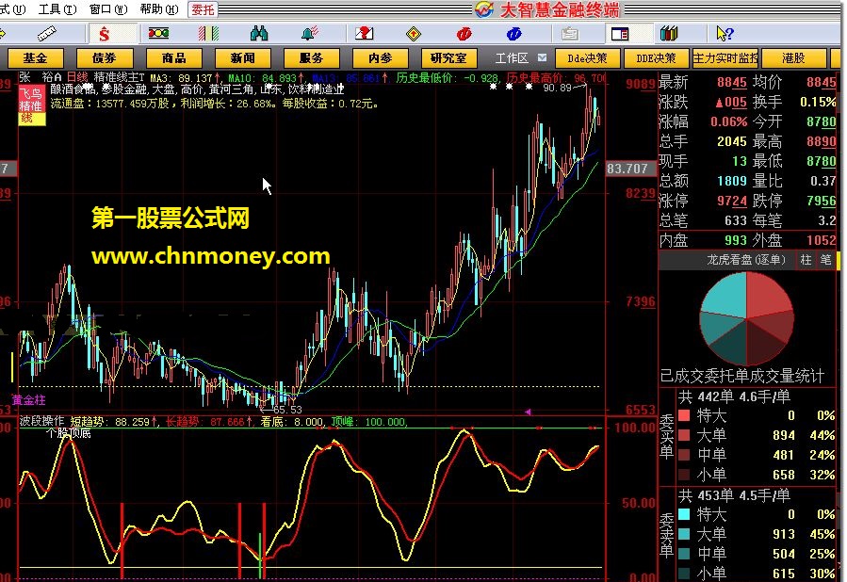Click the order distribution pie chart
Viewport: 847px width, 582px height.
point(746,318)
